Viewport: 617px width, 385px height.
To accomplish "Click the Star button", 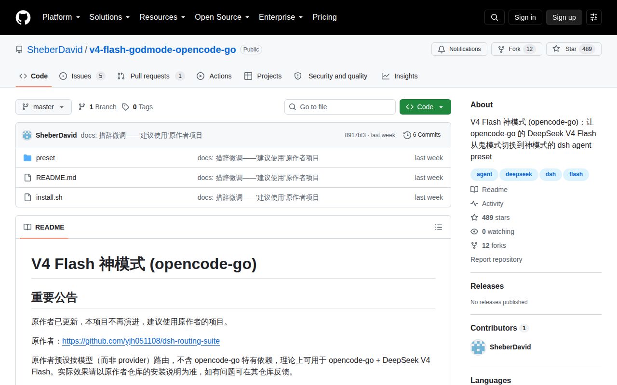I will point(574,49).
